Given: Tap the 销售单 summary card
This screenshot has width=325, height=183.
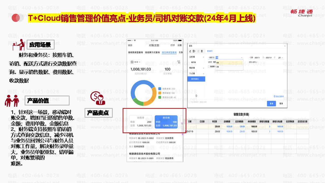Looking at the screenshot, I should (141, 122).
